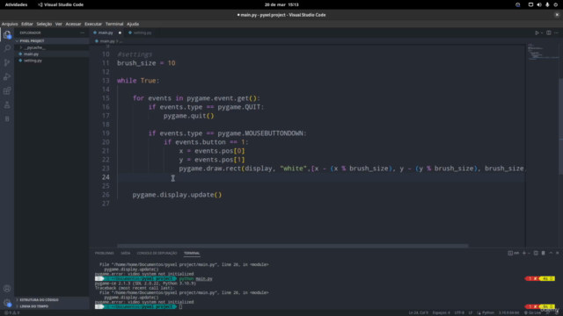Start Go Live server from status bar
The width and height of the screenshot is (563, 316).
(x=532, y=312)
